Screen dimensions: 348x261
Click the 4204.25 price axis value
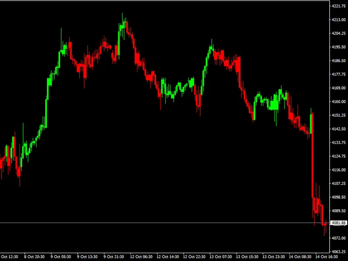[339, 33]
